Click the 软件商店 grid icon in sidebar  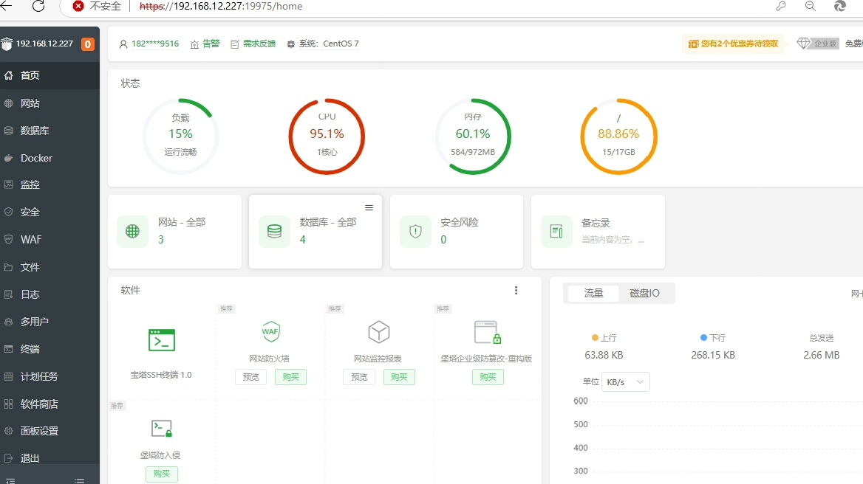point(8,404)
